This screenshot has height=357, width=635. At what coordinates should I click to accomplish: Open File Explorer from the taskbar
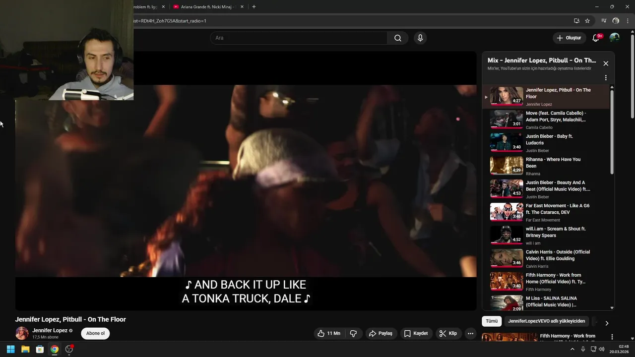pos(25,349)
